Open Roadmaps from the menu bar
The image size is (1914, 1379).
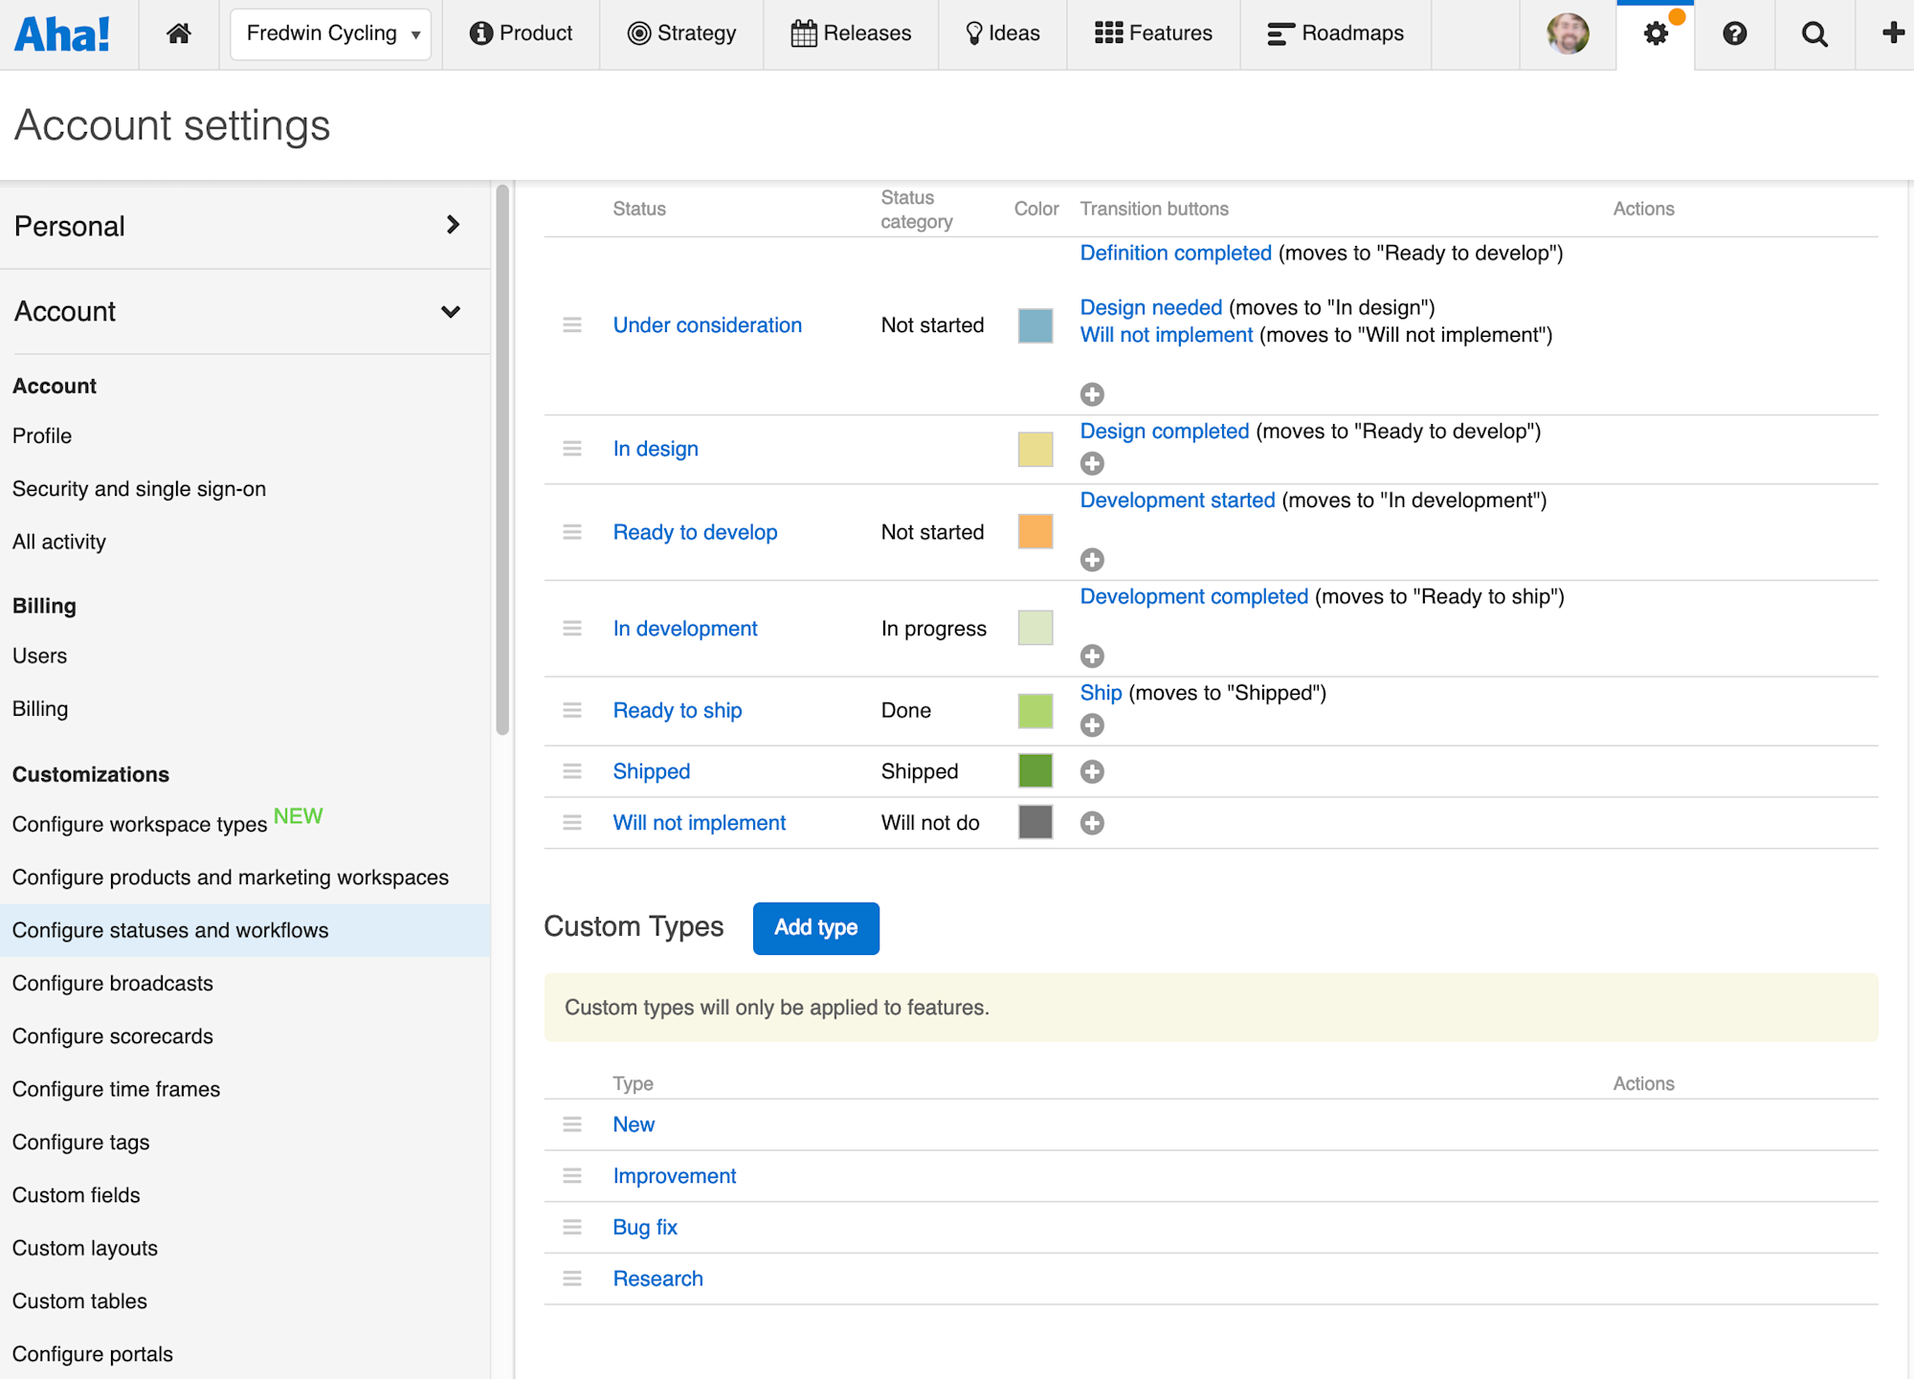click(x=1336, y=33)
